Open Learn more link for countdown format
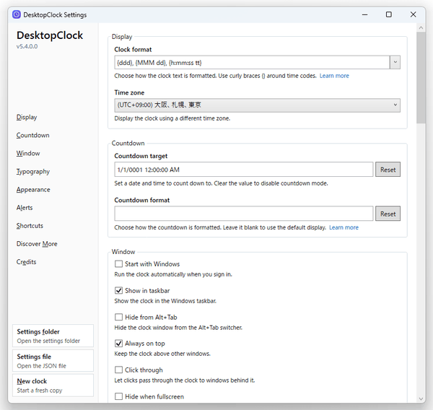Image resolution: width=433 pixels, height=410 pixels. tap(344, 227)
